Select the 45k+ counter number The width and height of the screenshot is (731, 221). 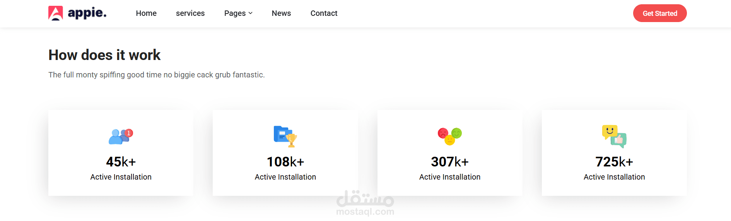[121, 162]
